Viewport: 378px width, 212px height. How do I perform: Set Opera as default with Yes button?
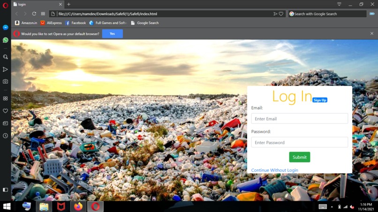(113, 34)
